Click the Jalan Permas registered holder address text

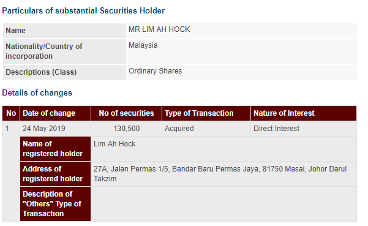(x=220, y=174)
